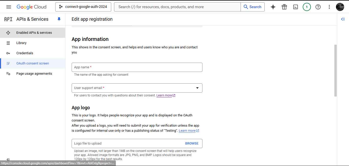Click the help question mark icon
349x166 pixels.
[x=318, y=7]
